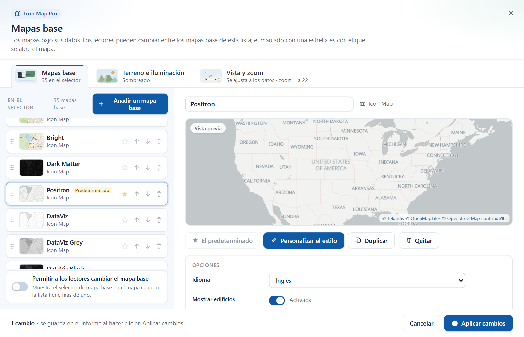Move DataViz basemap up

pos(137,220)
